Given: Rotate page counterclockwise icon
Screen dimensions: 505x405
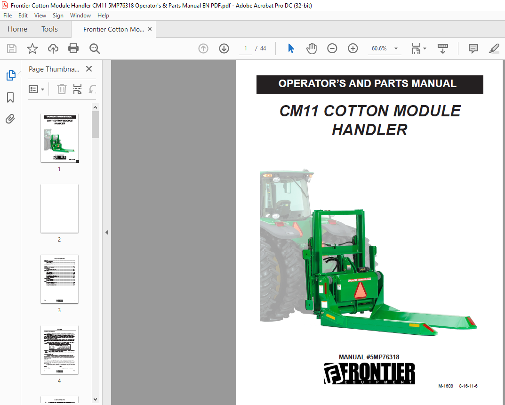Looking at the screenshot, I should pyautogui.click(x=92, y=89).
